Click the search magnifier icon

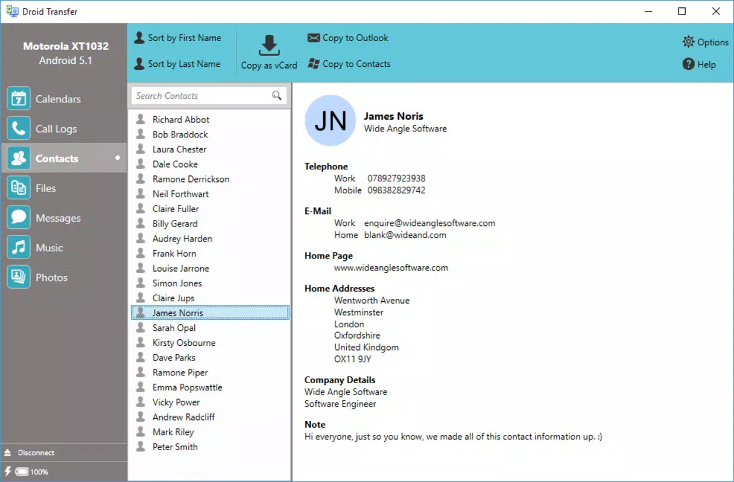pos(277,95)
